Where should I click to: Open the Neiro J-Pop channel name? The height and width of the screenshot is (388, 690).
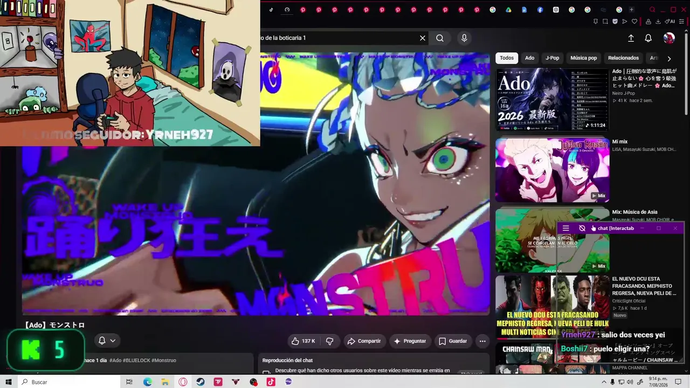click(624, 94)
